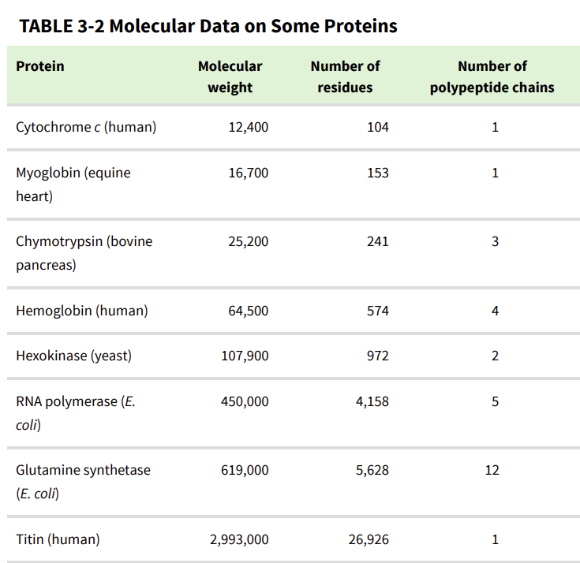580x563 pixels.
Task: Click the Glutamine synthetase (E. coli) cell
Action: pos(83,482)
